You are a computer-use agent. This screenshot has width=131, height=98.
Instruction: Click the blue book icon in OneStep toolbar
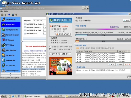pos(9,15)
